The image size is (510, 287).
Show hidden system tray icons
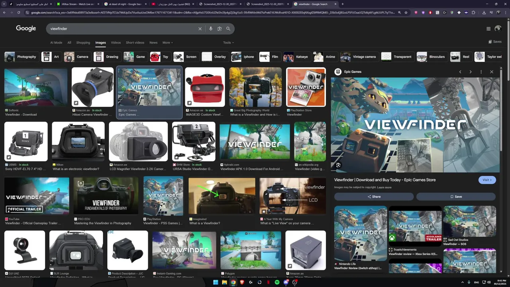463,282
